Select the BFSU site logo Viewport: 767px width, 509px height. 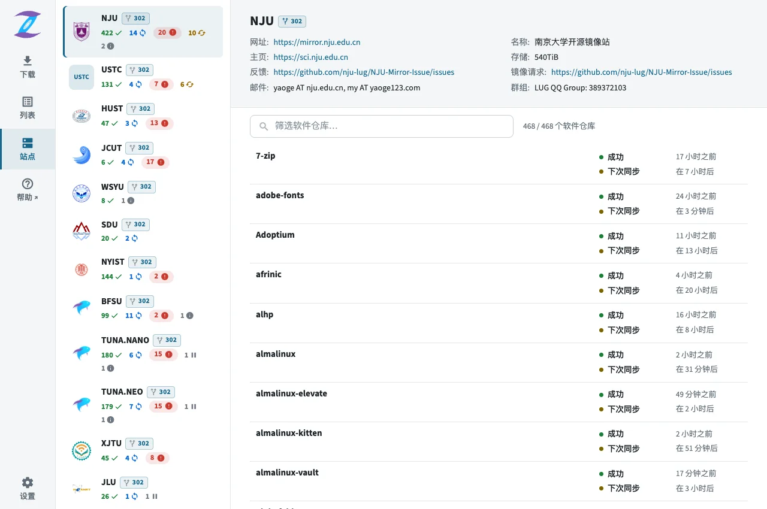tap(81, 308)
